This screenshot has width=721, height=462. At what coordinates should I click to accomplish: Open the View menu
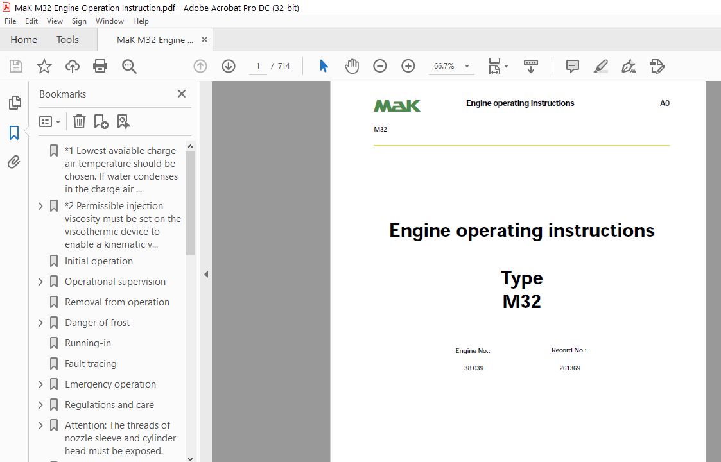55,21
